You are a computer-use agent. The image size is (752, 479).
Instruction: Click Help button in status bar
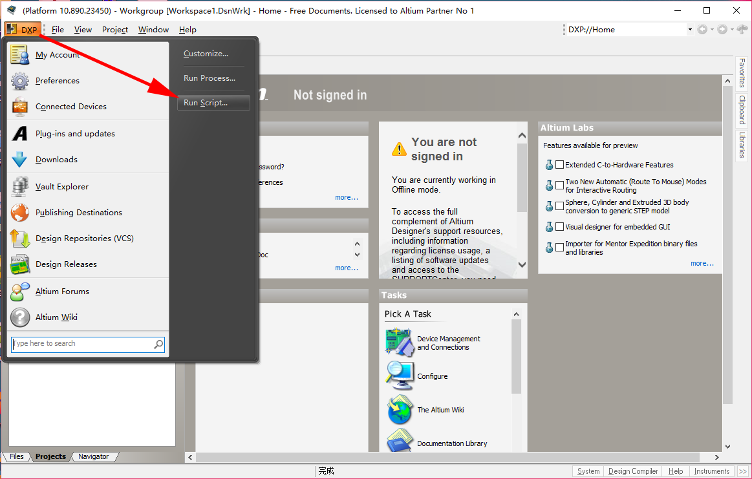(x=676, y=471)
